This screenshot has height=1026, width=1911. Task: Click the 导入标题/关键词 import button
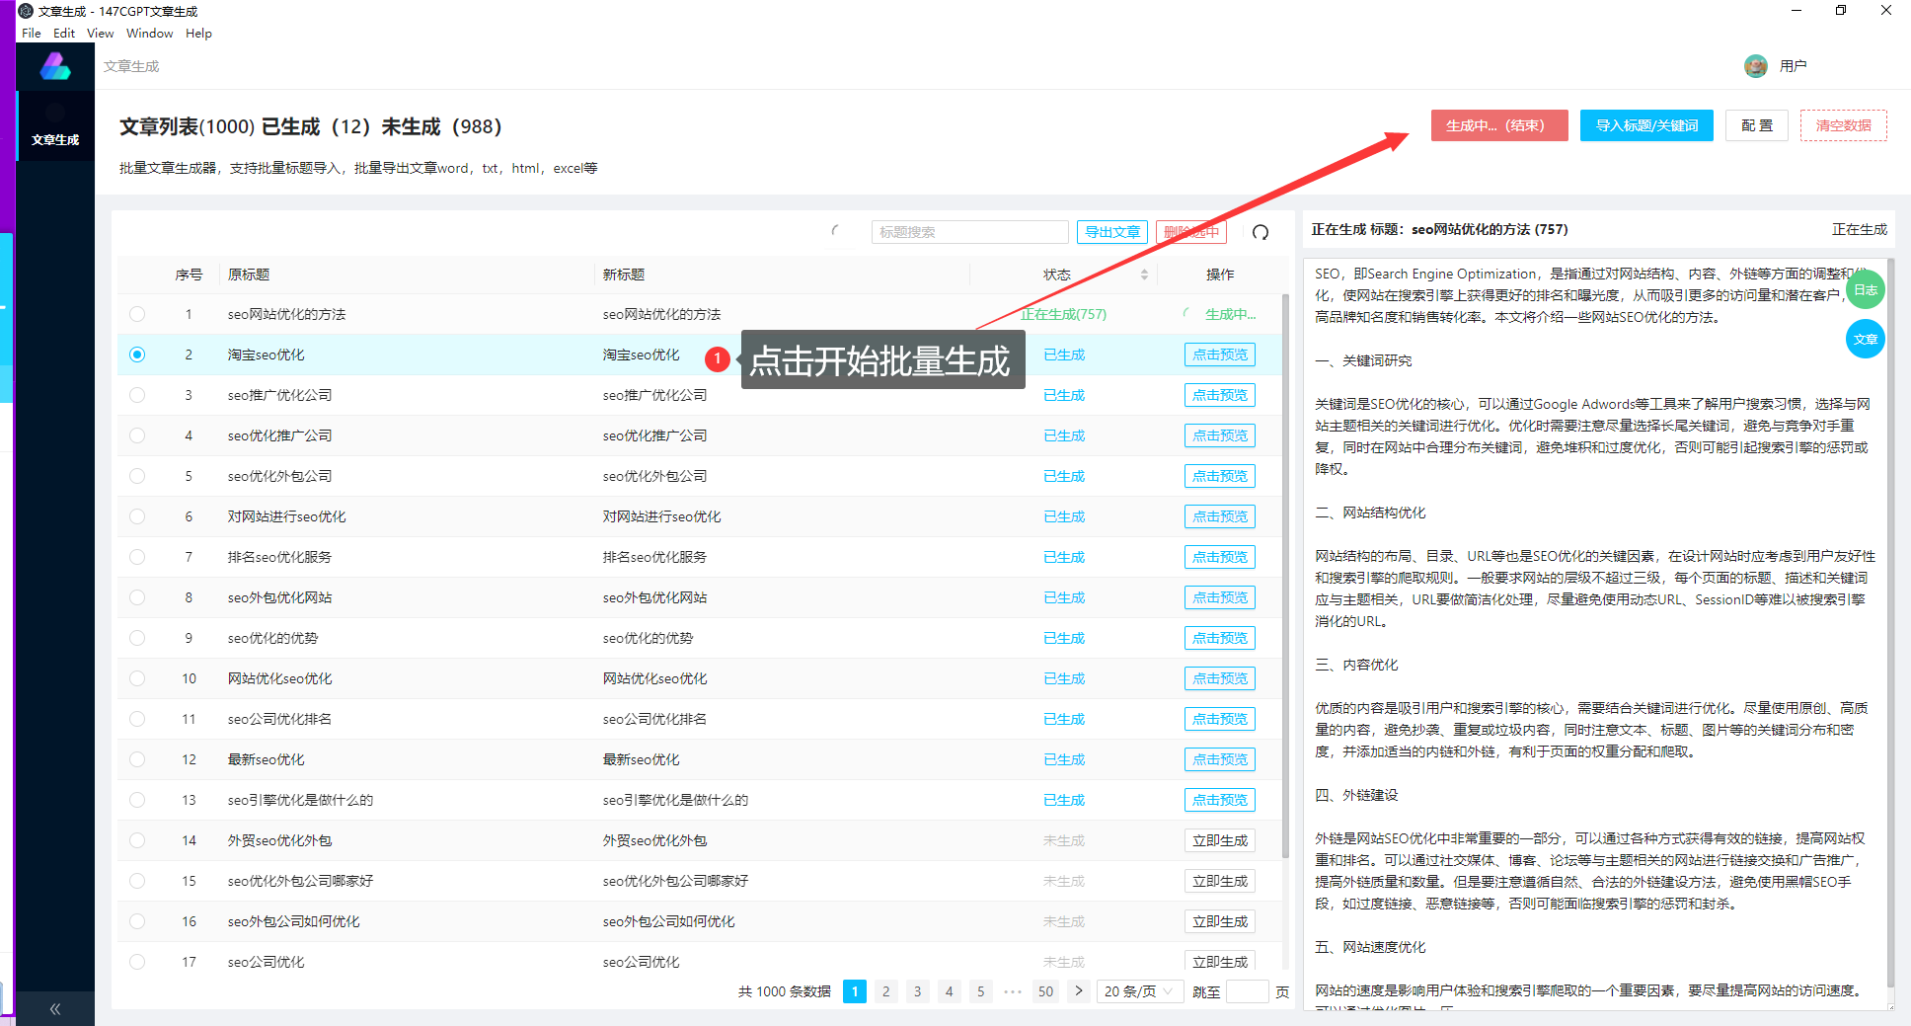pos(1645,125)
